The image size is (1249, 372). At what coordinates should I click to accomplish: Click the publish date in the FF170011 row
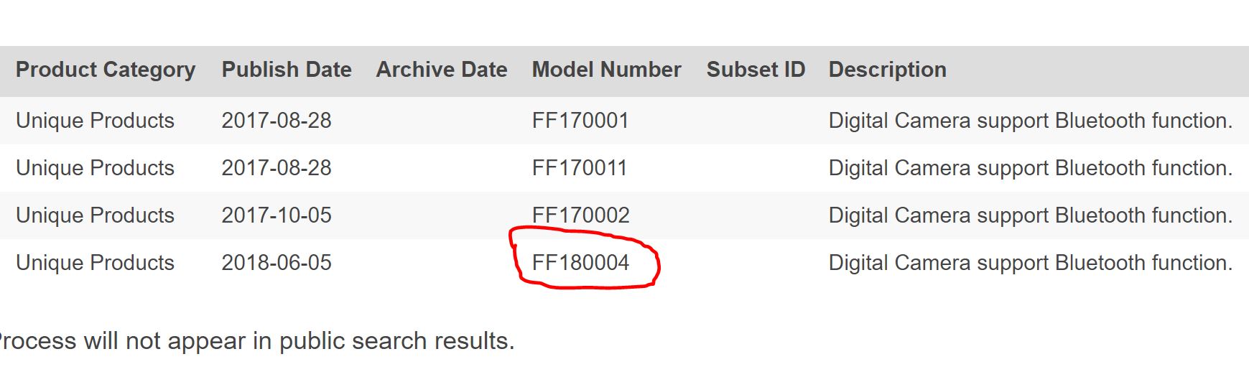point(277,168)
